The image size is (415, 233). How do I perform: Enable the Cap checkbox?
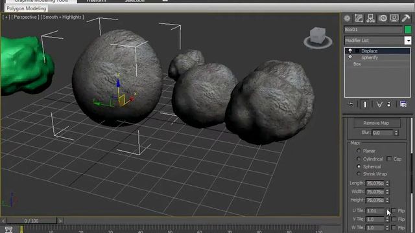pyautogui.click(x=389, y=159)
